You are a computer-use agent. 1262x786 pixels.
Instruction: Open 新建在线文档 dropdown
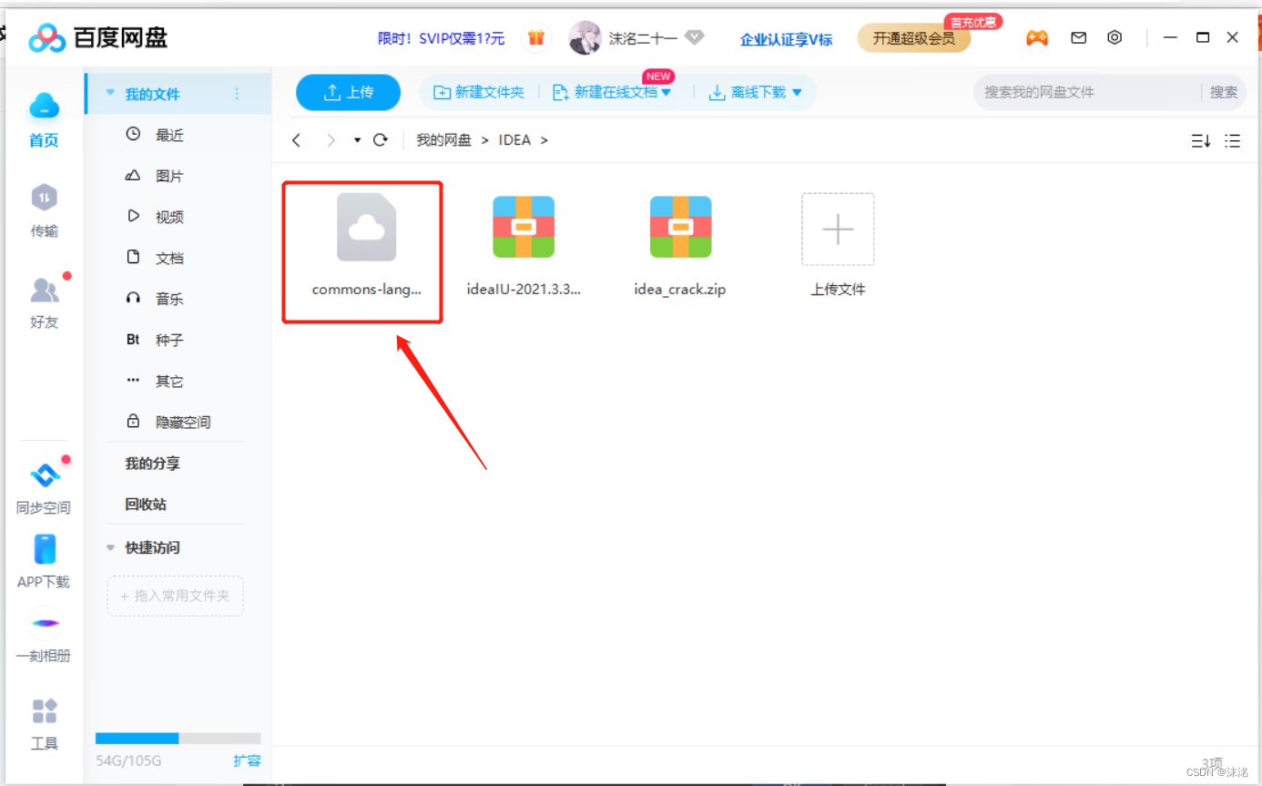(612, 92)
